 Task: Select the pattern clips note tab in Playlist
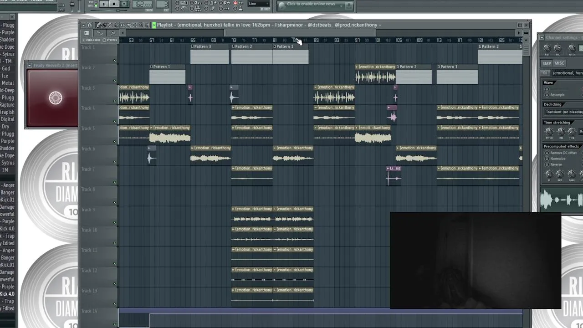[x=113, y=33]
